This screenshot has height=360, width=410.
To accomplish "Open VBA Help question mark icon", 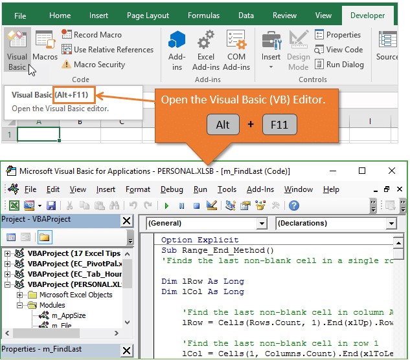I will tap(294, 206).
